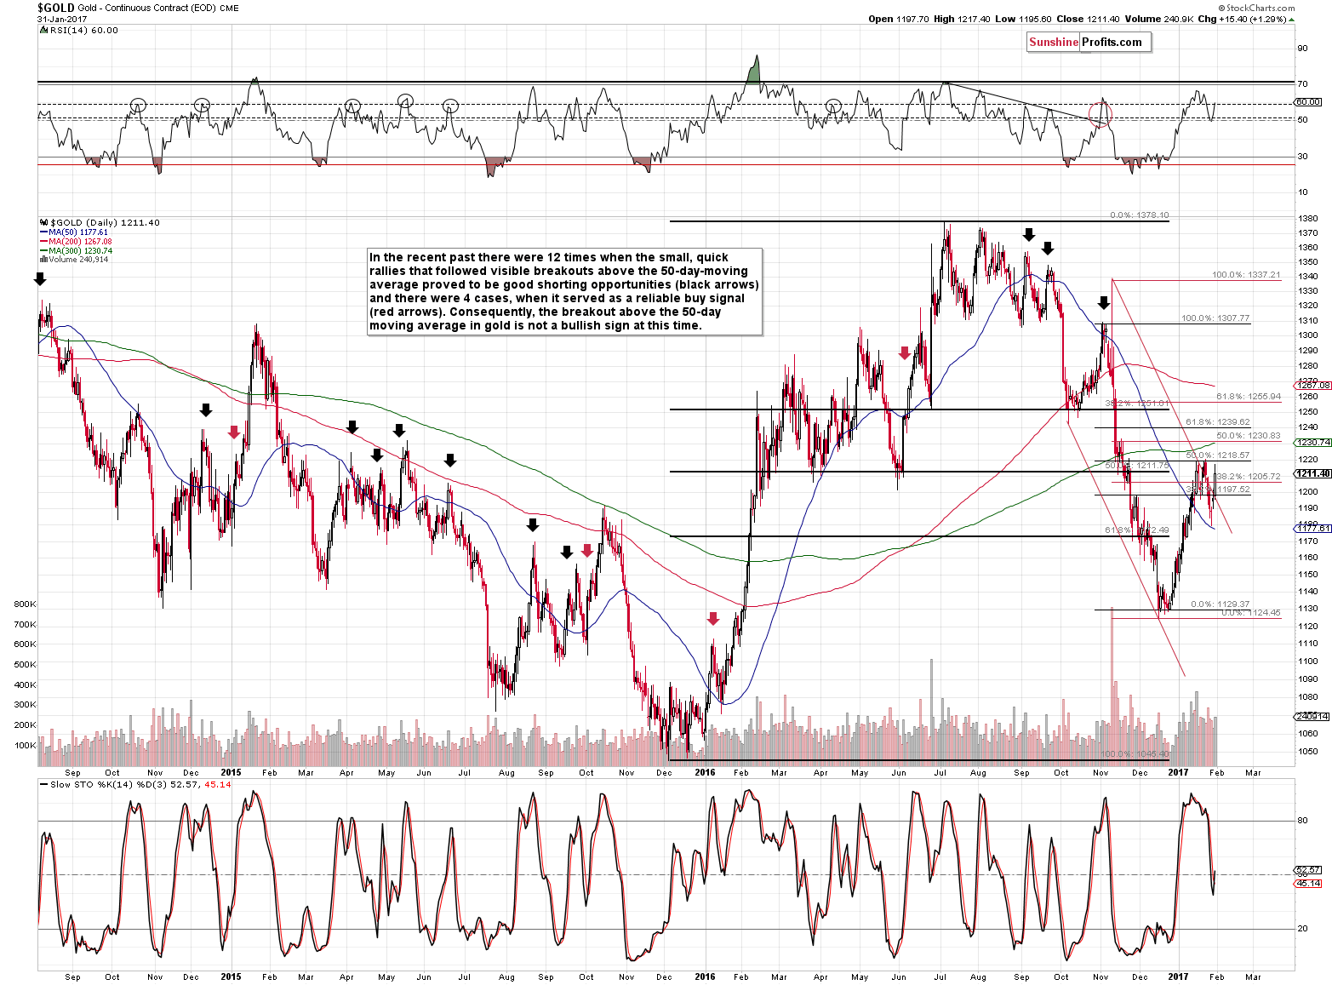Click the '38.2%: 1205.72' retracement label
1332x985 pixels.
pyautogui.click(x=1249, y=477)
